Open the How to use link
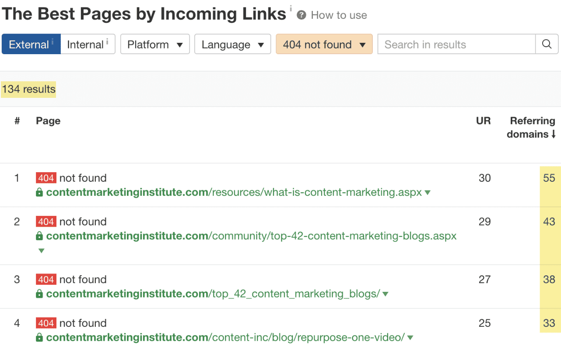This screenshot has width=561, height=346. pyautogui.click(x=338, y=15)
